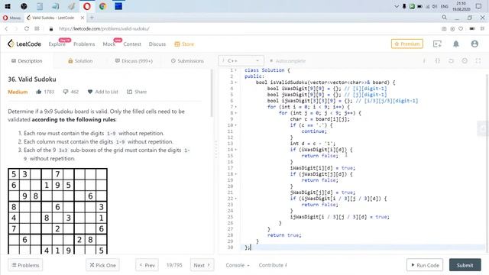Open the Opera speed dial grid icon
The width and height of the screenshot is (489, 275).
point(37,29)
